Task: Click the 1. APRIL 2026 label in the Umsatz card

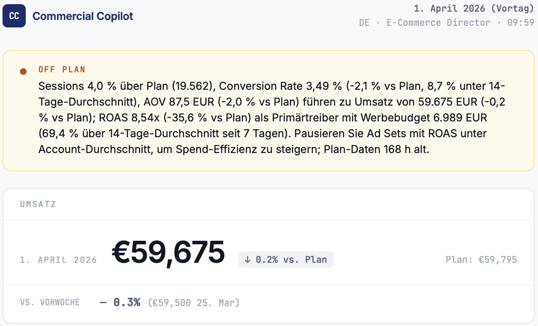Action: pos(58,260)
